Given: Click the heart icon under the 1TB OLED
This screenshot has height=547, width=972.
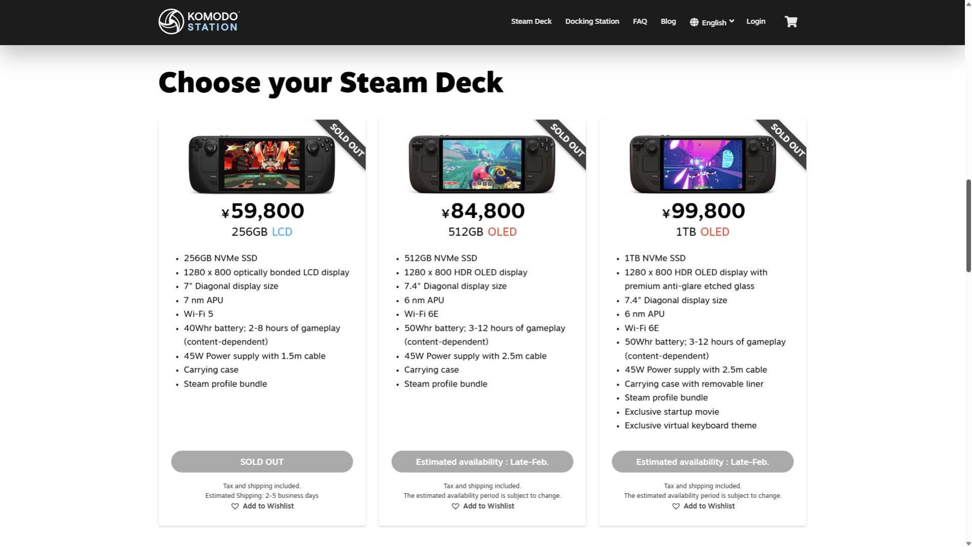Looking at the screenshot, I should [676, 506].
